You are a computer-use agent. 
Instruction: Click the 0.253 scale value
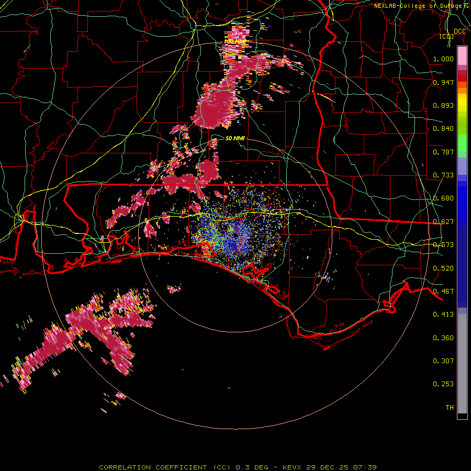click(x=443, y=384)
